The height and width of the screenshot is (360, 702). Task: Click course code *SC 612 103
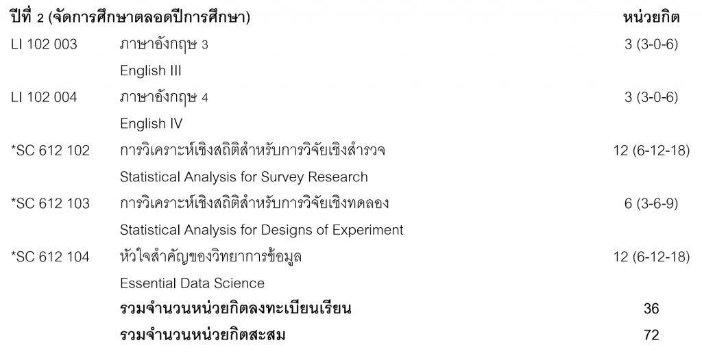pos(50,203)
